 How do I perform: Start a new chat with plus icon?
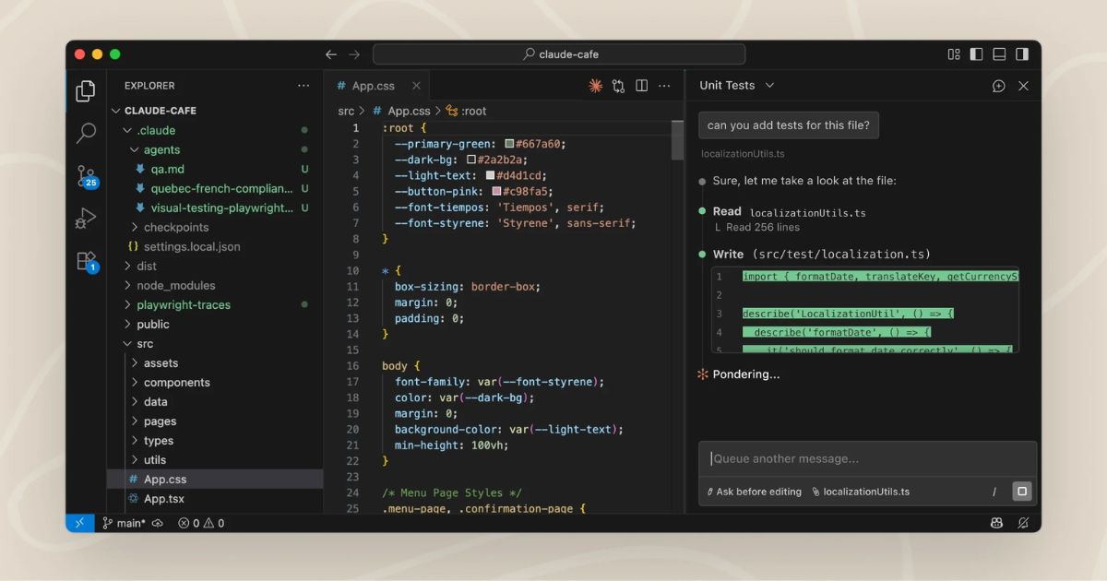click(998, 86)
